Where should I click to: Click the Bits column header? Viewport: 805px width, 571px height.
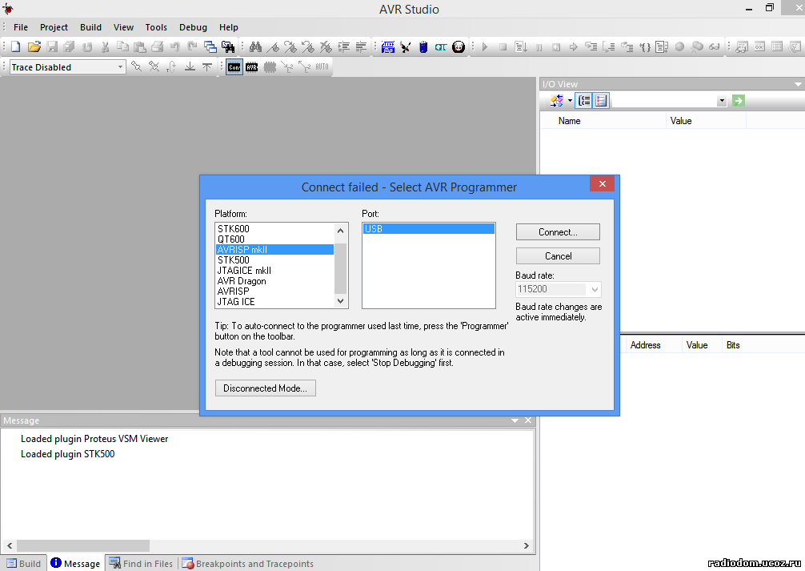pos(733,345)
